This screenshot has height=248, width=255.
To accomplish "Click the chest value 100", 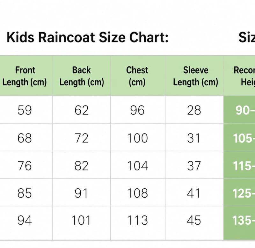I will click(x=137, y=138).
